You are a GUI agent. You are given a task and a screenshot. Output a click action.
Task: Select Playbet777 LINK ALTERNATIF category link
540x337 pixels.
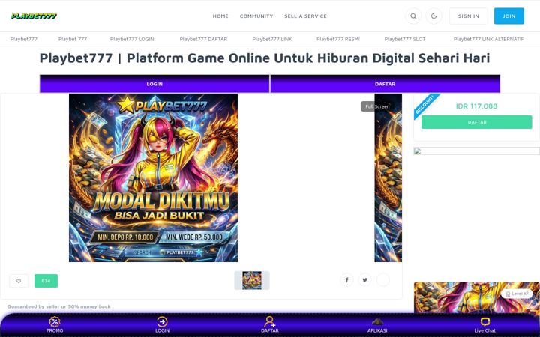tap(488, 39)
